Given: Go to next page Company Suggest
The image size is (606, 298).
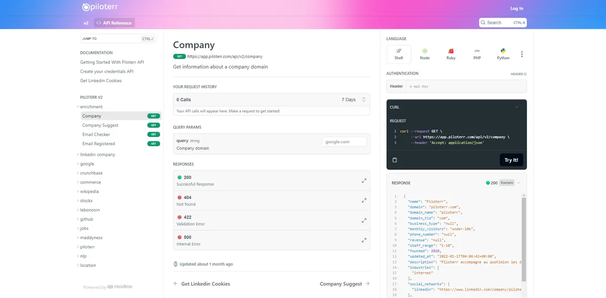Looking at the screenshot, I should pyautogui.click(x=345, y=284).
